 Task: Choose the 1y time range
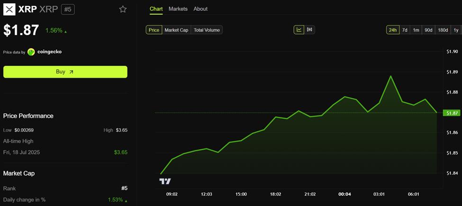tap(456, 30)
